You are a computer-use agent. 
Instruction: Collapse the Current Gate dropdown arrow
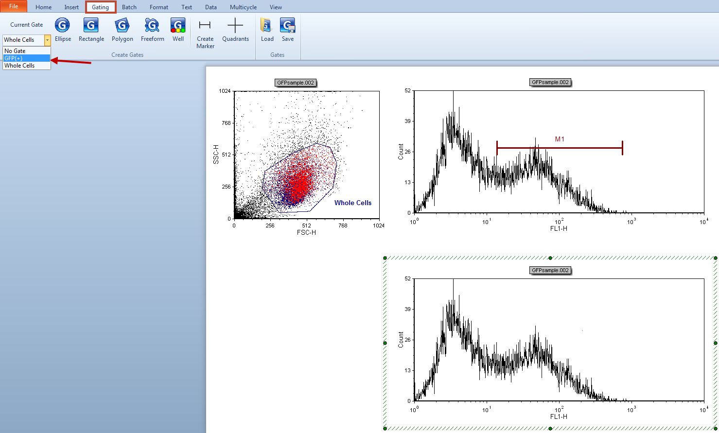click(47, 40)
